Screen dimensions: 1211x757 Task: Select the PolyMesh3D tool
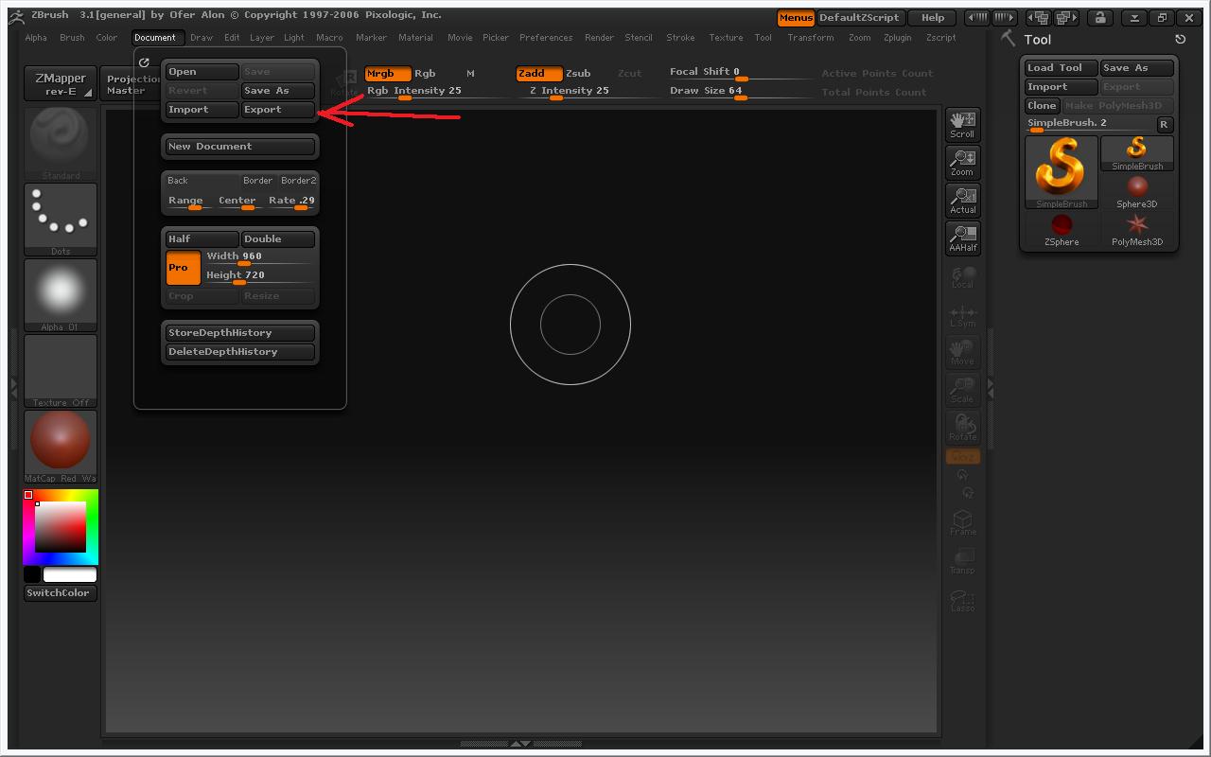tap(1137, 229)
